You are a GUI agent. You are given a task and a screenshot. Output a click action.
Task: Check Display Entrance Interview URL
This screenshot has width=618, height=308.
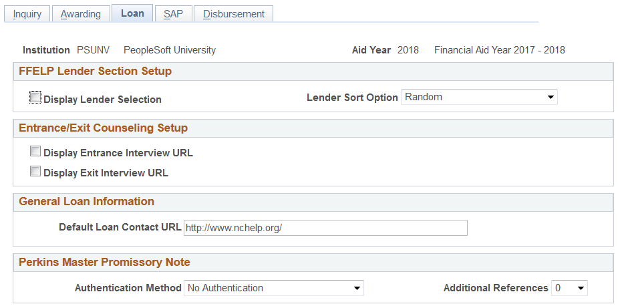[x=35, y=152]
